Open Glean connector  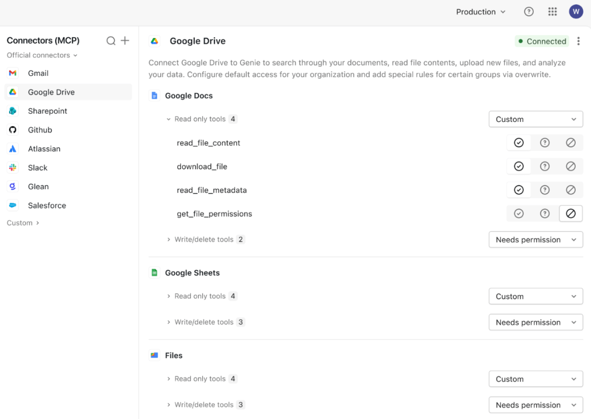click(68, 187)
